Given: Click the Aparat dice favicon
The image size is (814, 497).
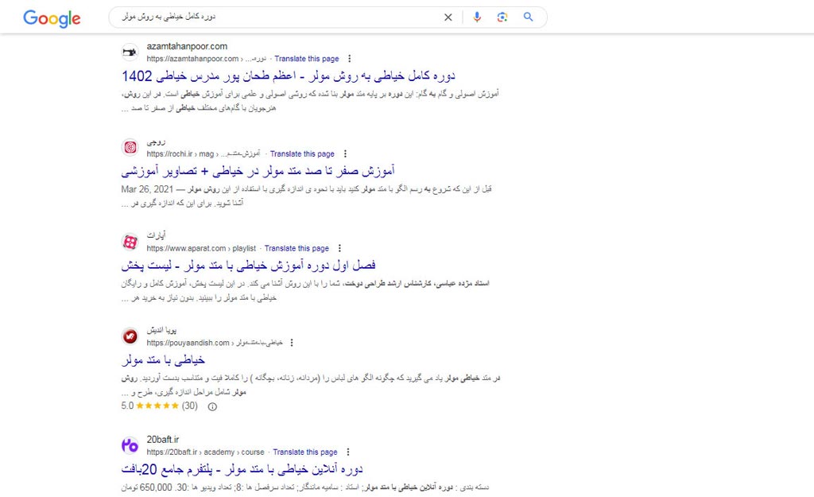Looking at the screenshot, I should click(130, 241).
